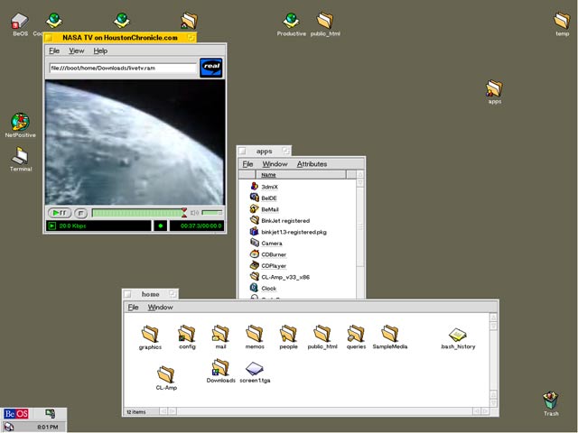The image size is (578, 433).
Task: Select the CDBurner app icon
Action: pos(255,254)
